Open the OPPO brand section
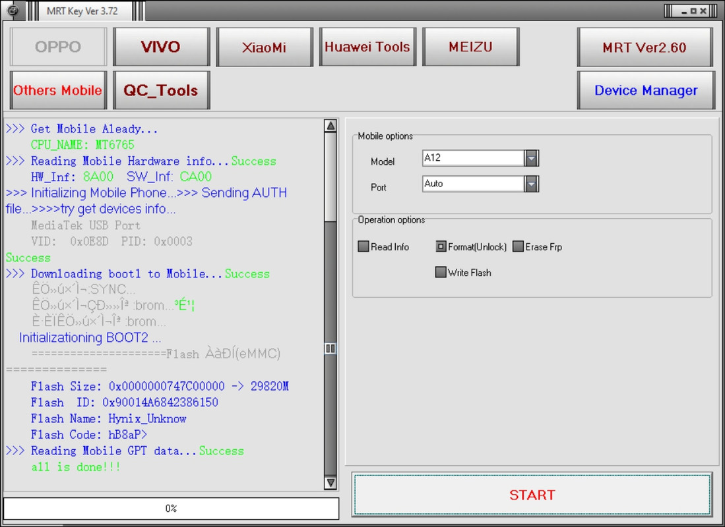 tap(58, 47)
